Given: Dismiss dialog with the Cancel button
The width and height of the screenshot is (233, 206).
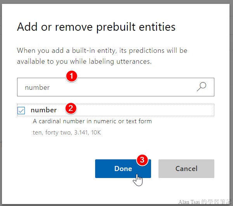Looking at the screenshot, I should pos(186,169).
